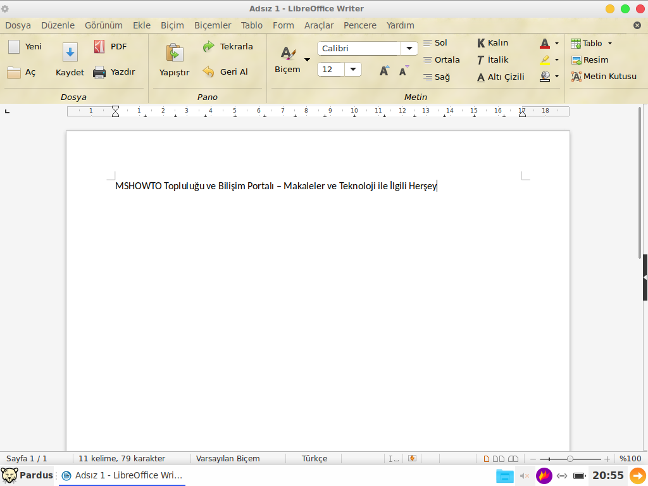Click the Varsayılan Biçem page style entry
The height and width of the screenshot is (486, 648).
[x=228, y=458]
